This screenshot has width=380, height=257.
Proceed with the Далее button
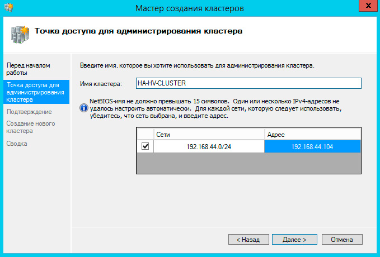(x=294, y=240)
